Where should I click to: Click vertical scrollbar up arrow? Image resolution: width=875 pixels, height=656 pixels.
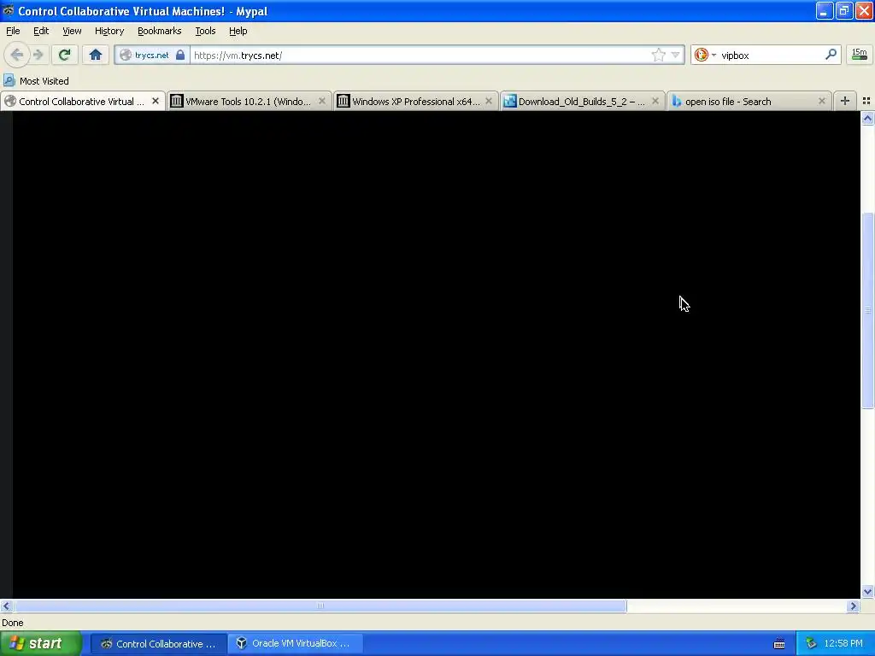coord(867,118)
